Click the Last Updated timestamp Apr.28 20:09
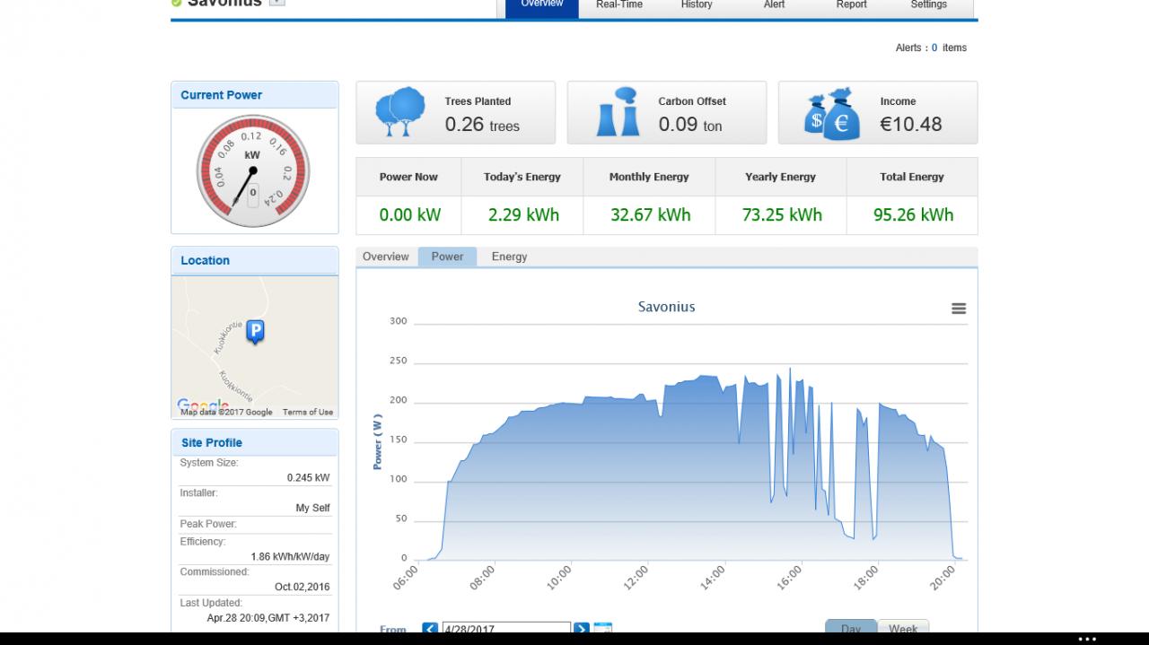Image resolution: width=1149 pixels, height=645 pixels. 268,618
